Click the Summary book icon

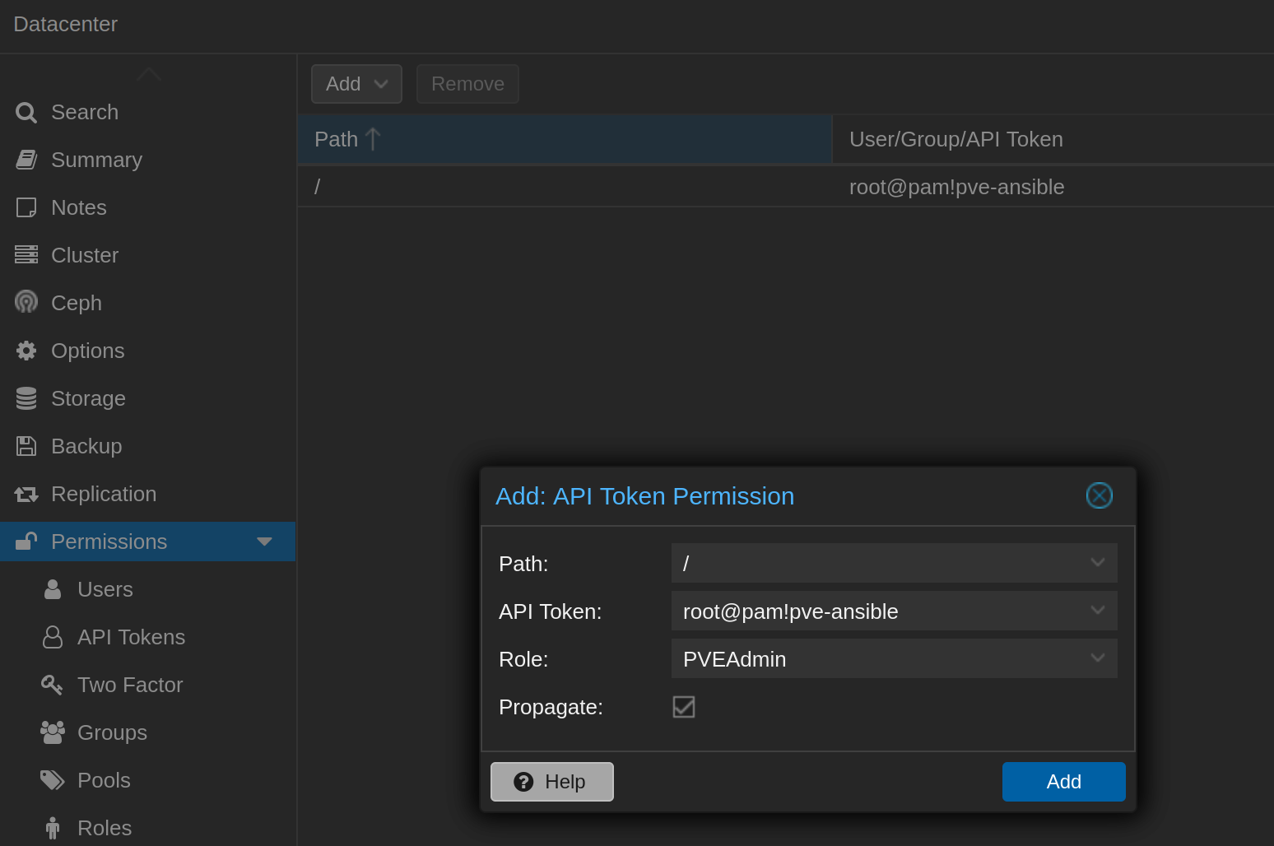(x=26, y=160)
